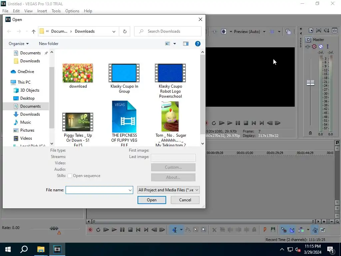Select the Zoom Edit magnifier tool
The width and height of the screenshot is (341, 256).
(x=203, y=230)
